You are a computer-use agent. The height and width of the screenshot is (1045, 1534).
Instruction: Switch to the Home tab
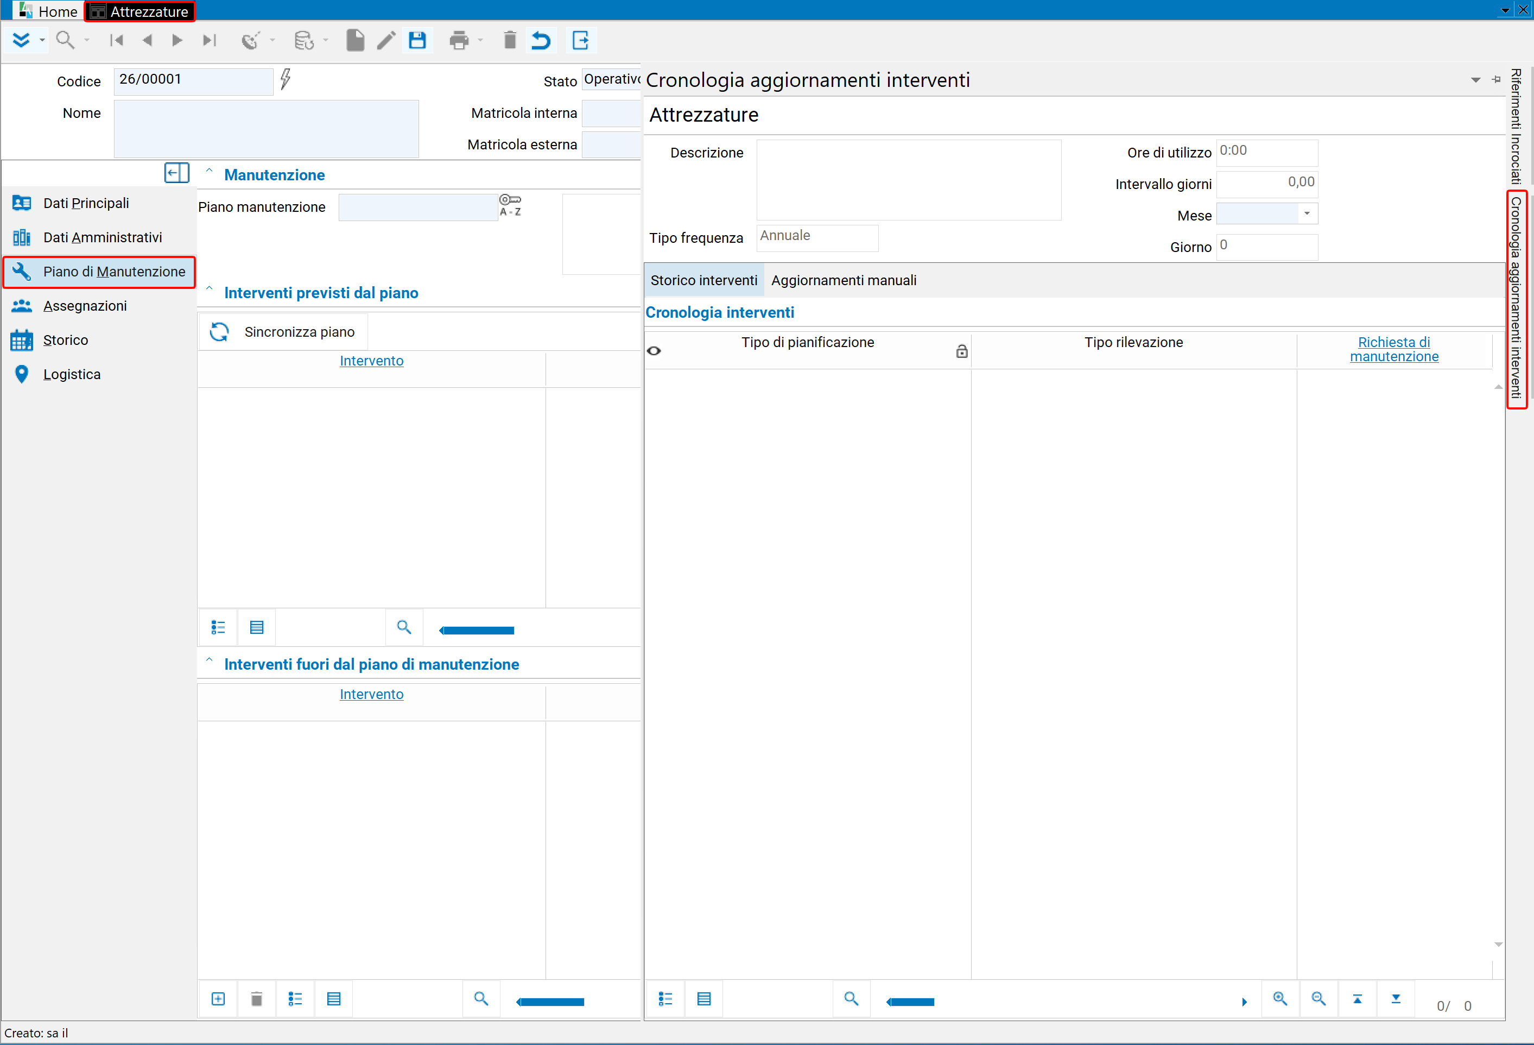coord(49,11)
